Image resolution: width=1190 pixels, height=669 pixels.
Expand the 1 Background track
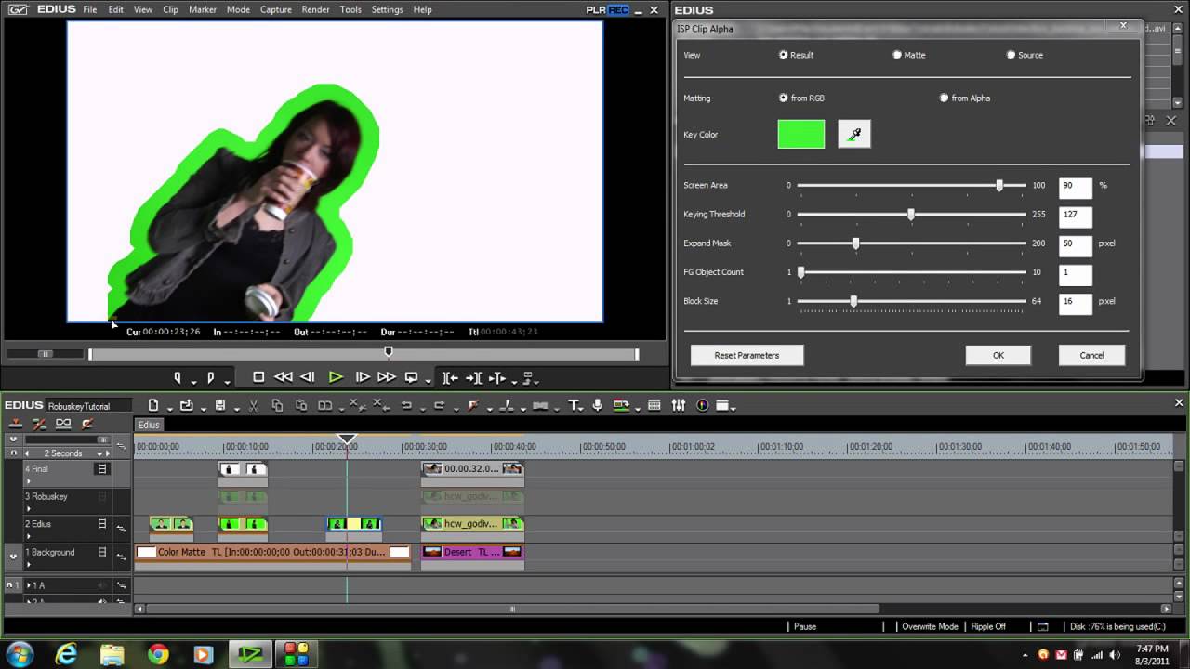28,564
